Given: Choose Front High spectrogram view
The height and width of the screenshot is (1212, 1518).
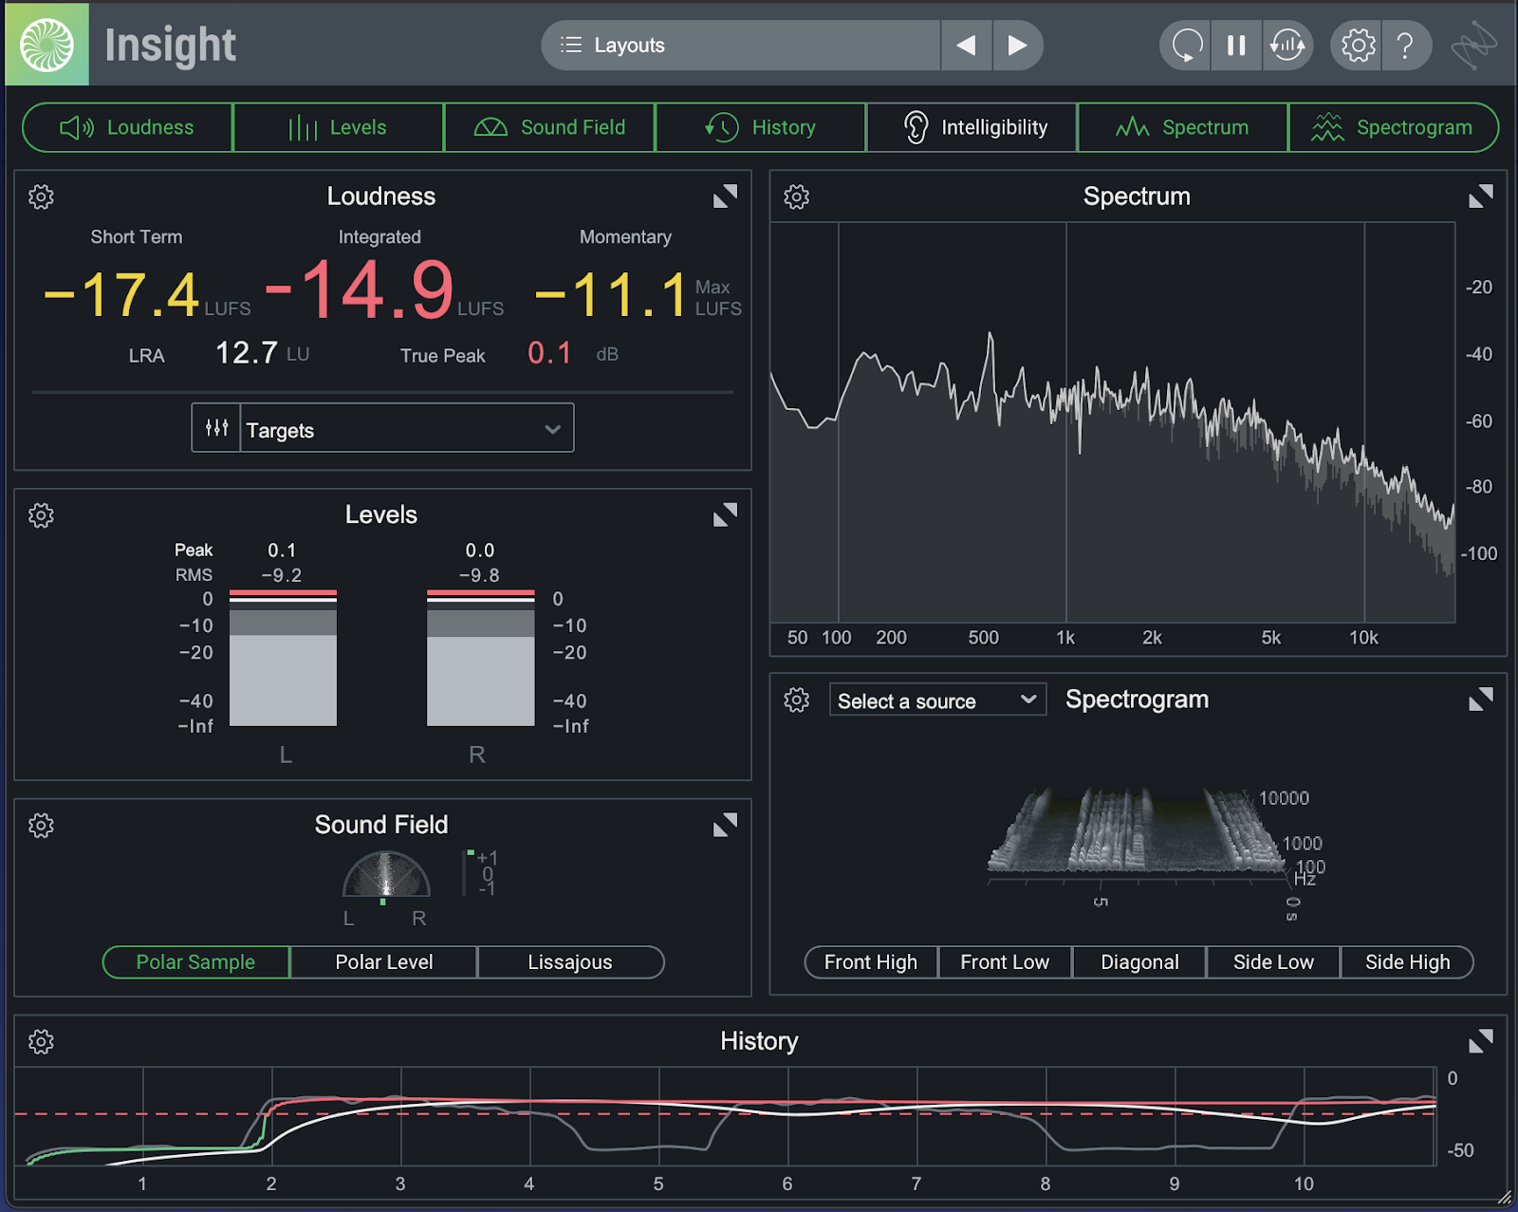Looking at the screenshot, I should (x=871, y=961).
